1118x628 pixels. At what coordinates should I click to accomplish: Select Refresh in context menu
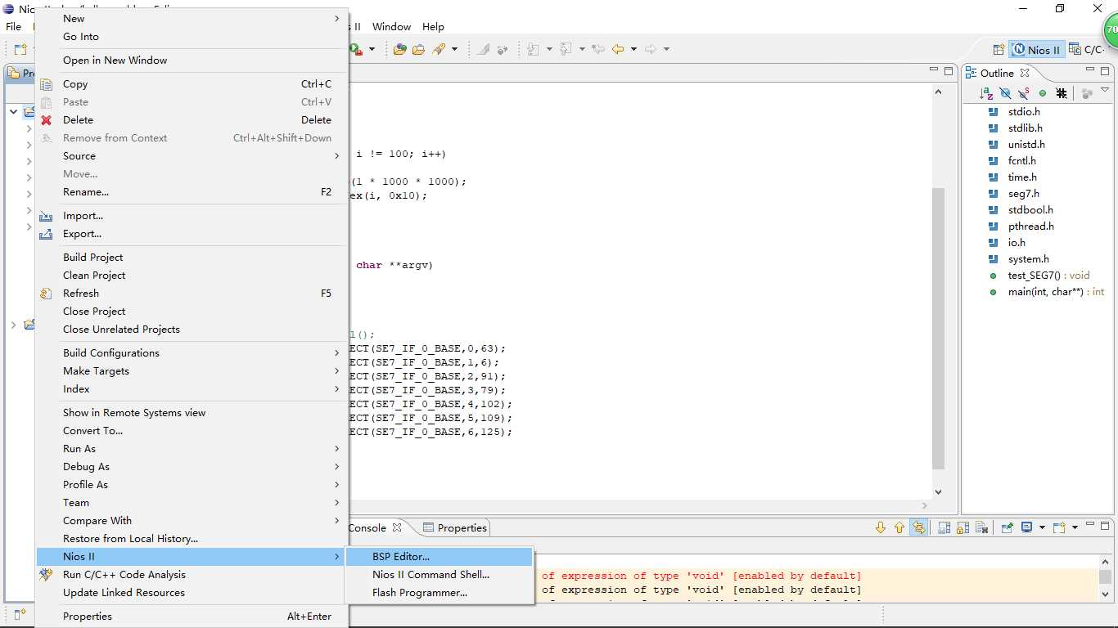pos(192,294)
